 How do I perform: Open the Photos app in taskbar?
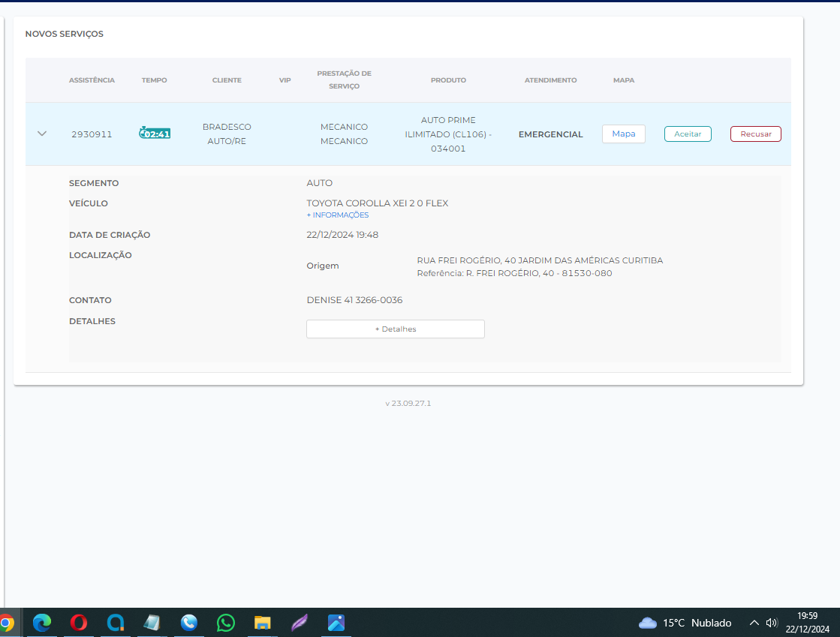click(x=336, y=623)
